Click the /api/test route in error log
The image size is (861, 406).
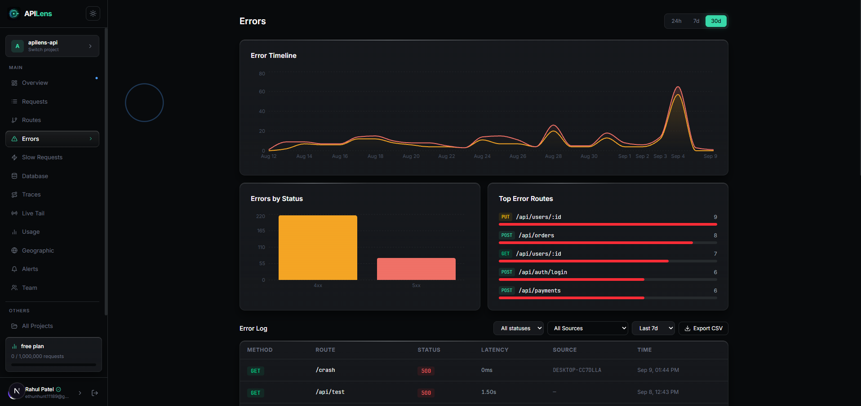pyautogui.click(x=330, y=392)
